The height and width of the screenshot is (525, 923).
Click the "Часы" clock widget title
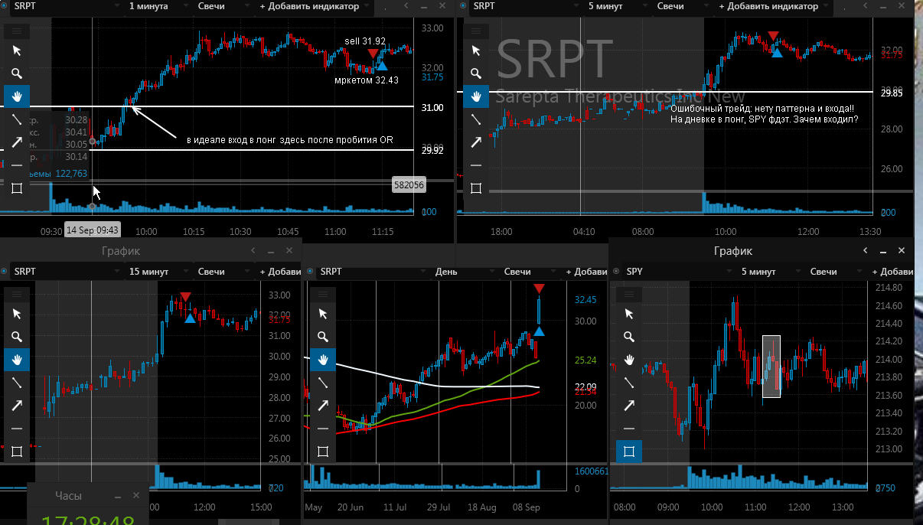click(x=68, y=496)
